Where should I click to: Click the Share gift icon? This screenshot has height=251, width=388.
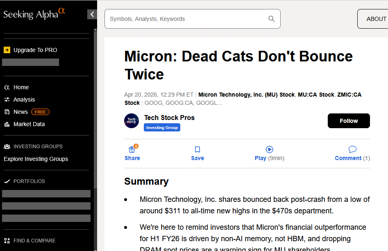132,149
